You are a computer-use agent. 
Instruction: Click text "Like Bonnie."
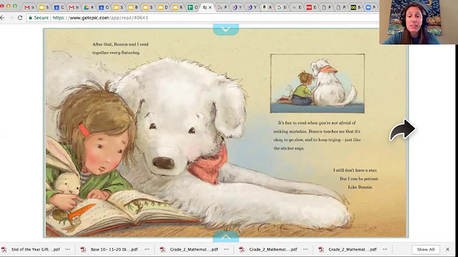click(x=360, y=187)
